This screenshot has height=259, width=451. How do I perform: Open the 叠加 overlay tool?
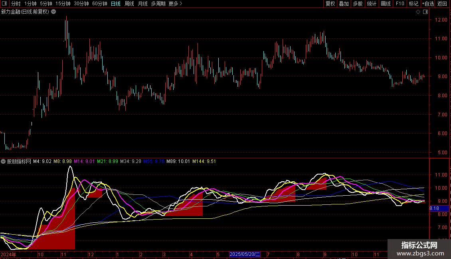point(344,4)
